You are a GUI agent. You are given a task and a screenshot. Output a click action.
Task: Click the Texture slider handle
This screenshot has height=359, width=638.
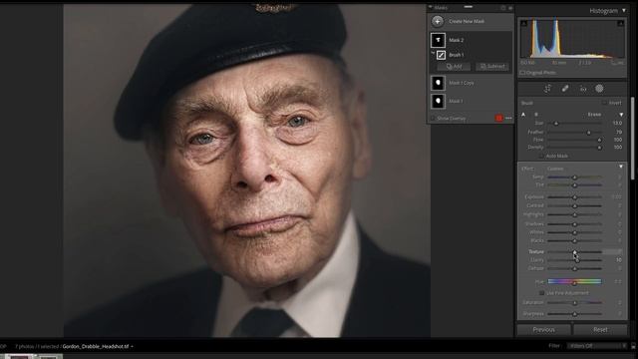[574, 252]
